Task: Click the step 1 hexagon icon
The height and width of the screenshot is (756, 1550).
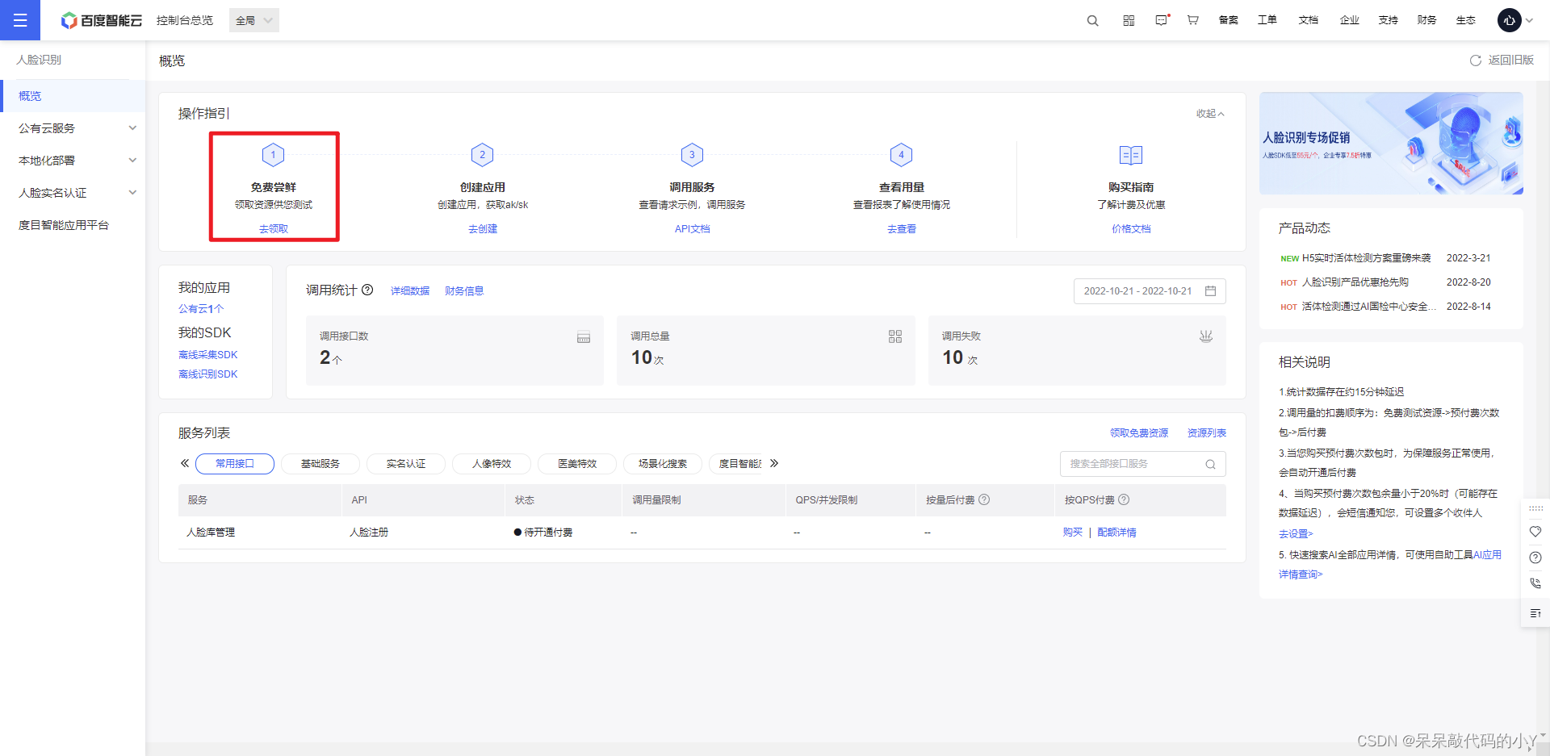Action: pyautogui.click(x=273, y=155)
